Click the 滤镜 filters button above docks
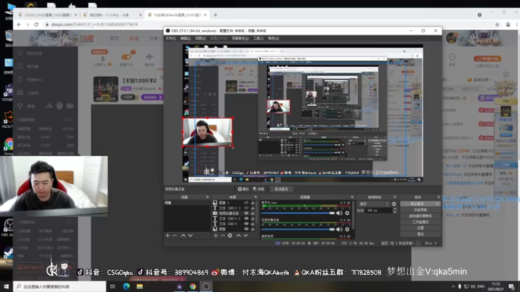 click(259, 189)
